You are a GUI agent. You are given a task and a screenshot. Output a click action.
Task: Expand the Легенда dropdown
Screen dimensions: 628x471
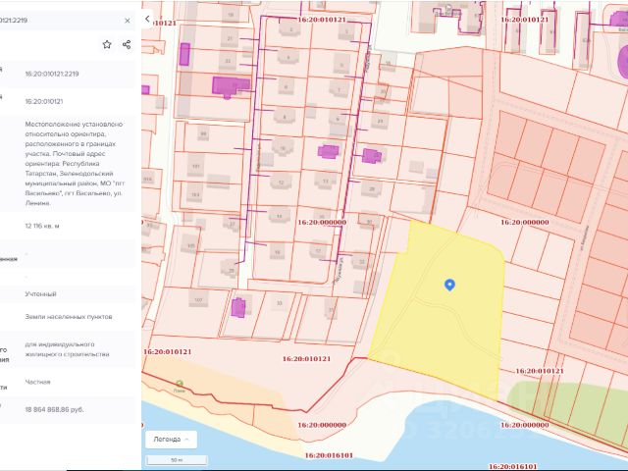(171, 439)
